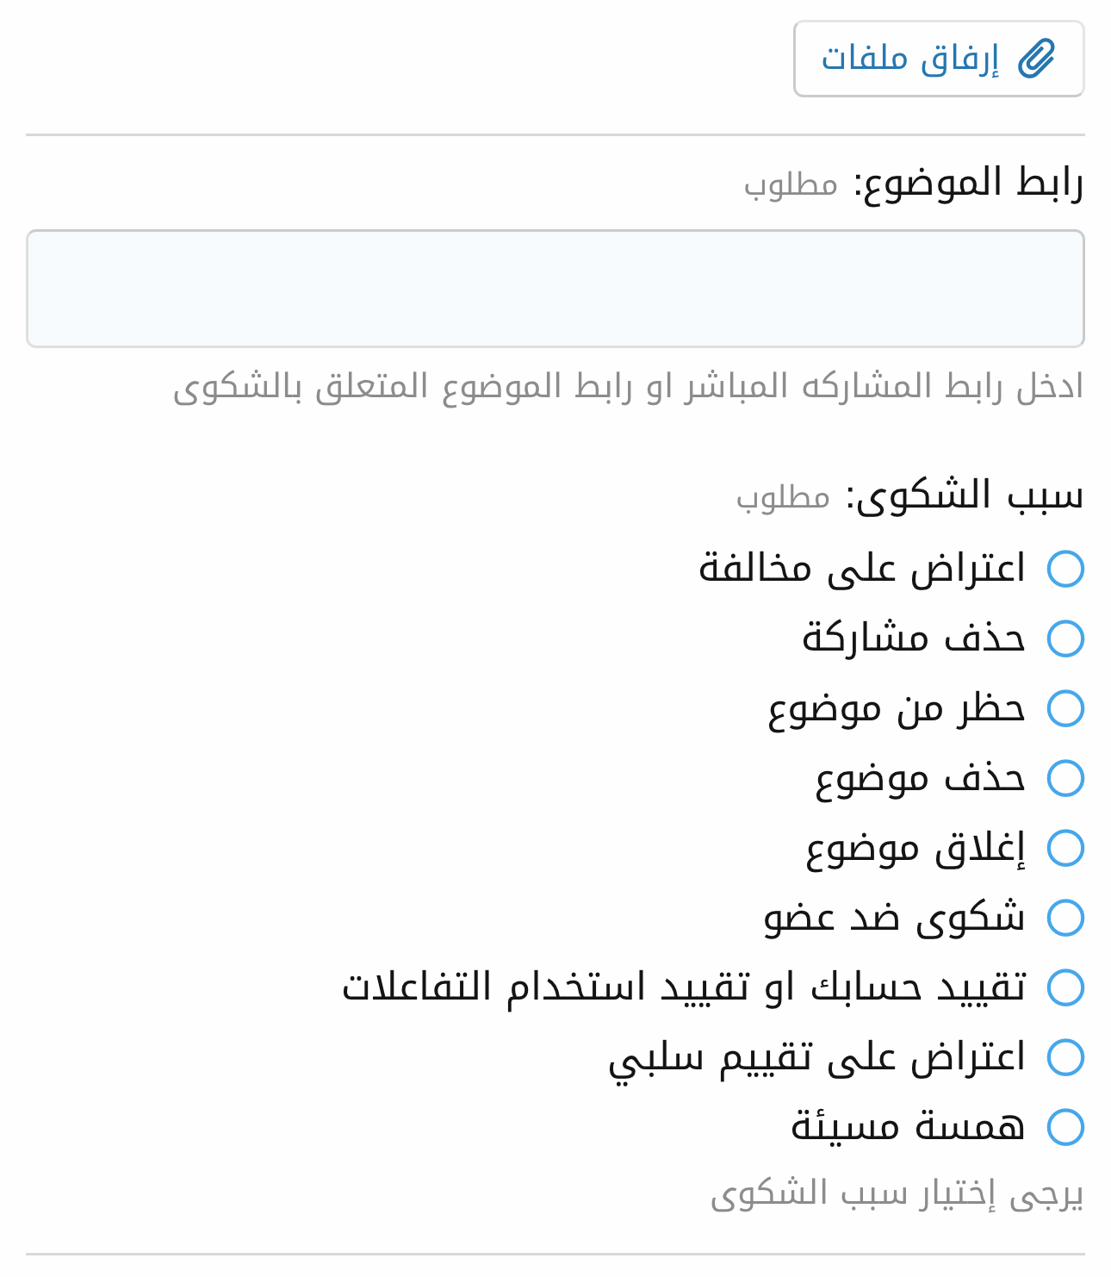Choose the "حذف مشاركة" radio option
1111x1277 pixels.
point(1065,638)
